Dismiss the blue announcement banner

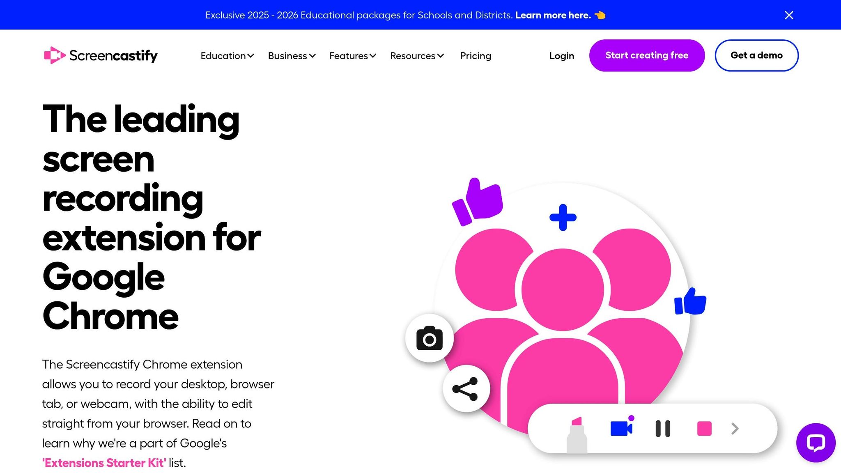tap(789, 15)
